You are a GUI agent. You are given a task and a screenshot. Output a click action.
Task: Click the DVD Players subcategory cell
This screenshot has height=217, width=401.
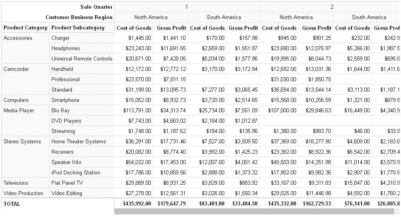81,121
